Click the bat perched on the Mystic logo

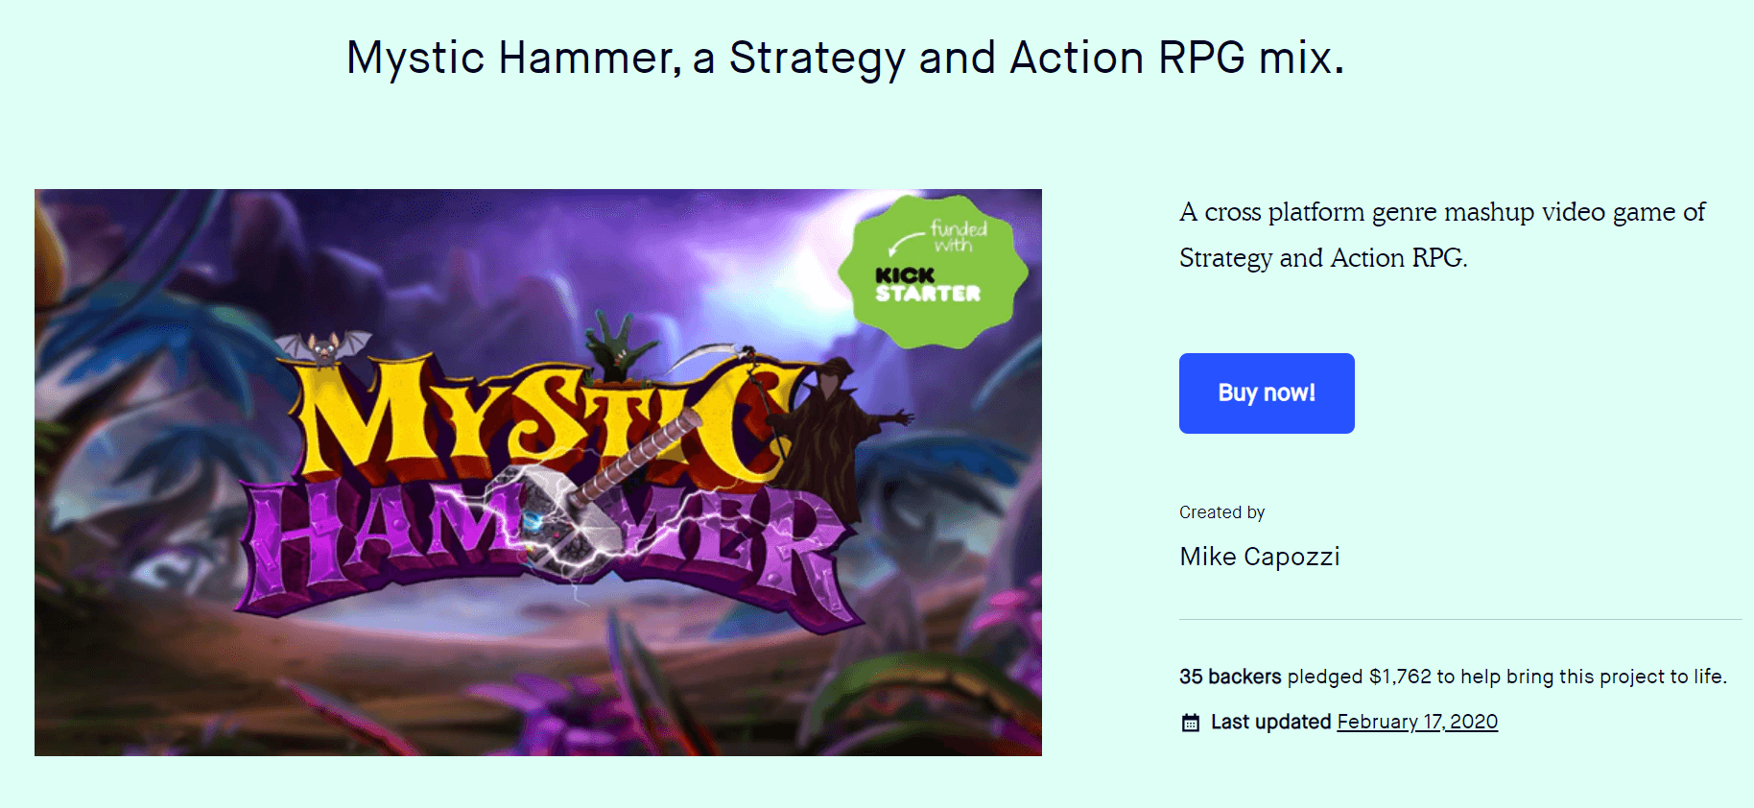tap(323, 347)
